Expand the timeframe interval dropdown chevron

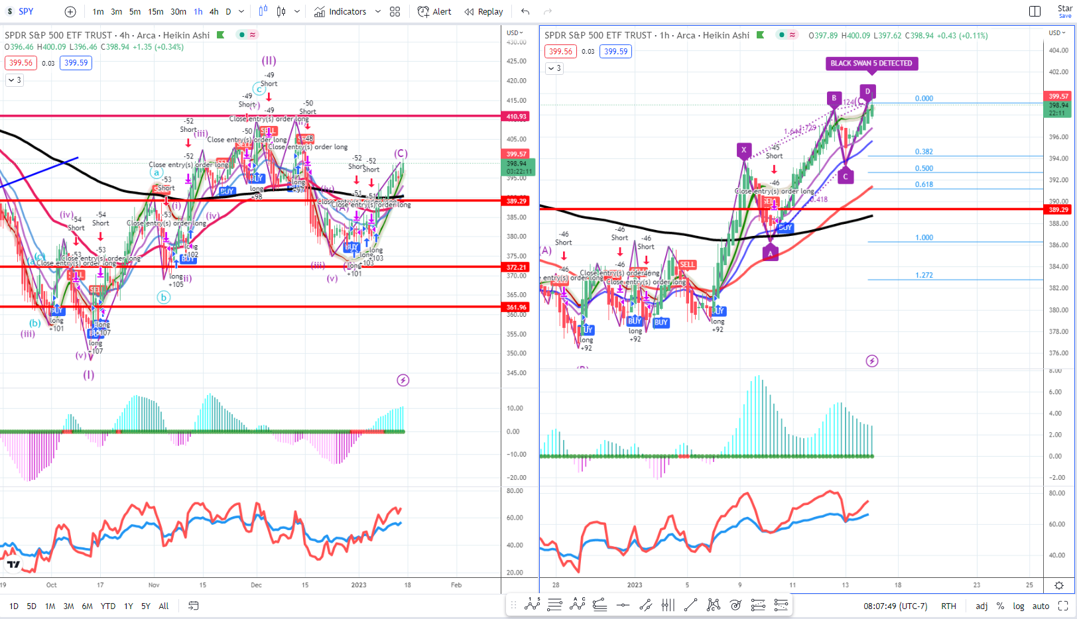point(241,11)
